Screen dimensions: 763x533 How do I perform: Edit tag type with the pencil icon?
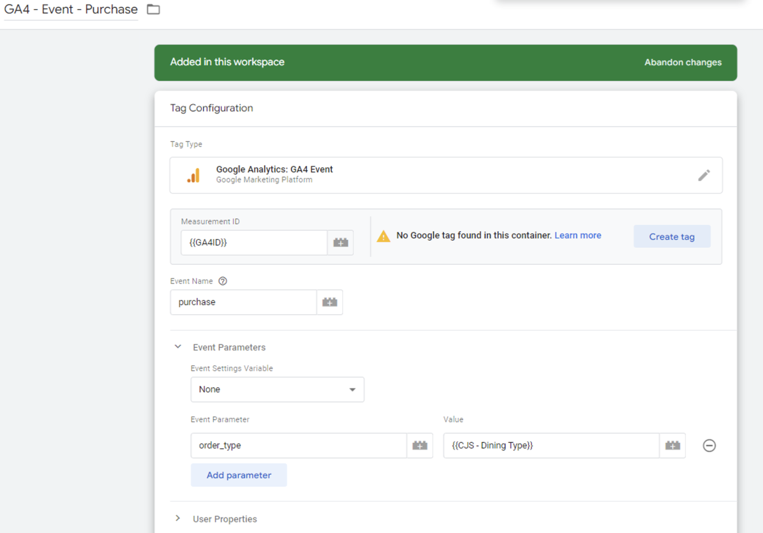(704, 175)
